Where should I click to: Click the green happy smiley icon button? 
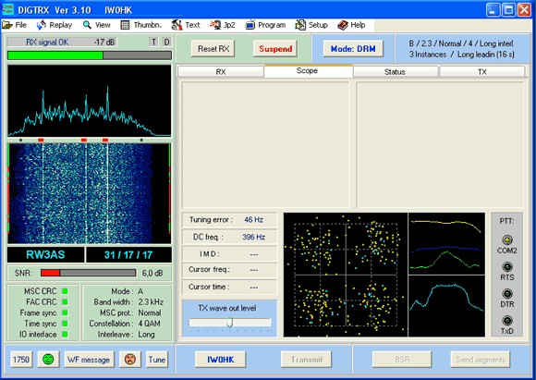click(48, 359)
